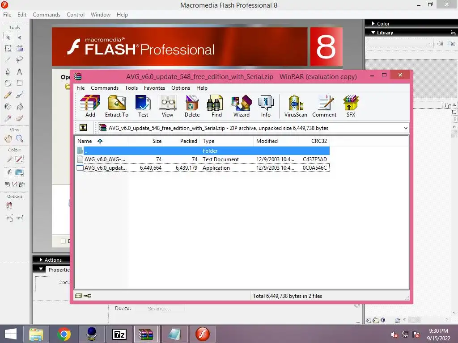The width and height of the screenshot is (458, 343).
Task: Launch the WinRAR Wizard
Action: (241, 106)
